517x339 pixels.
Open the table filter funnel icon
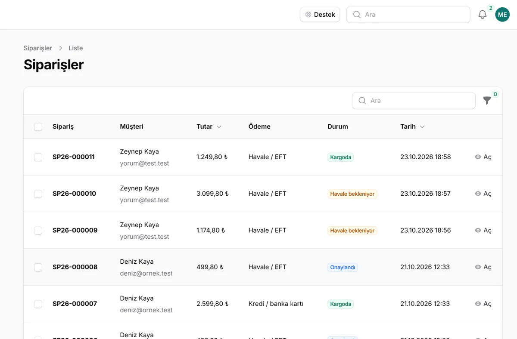487,101
